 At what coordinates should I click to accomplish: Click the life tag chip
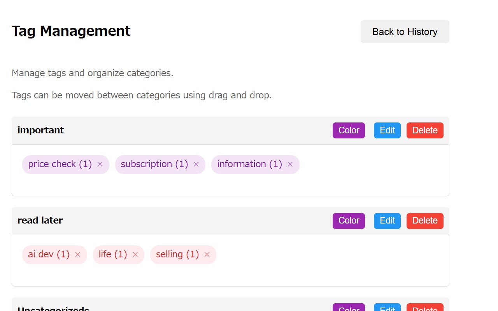(119, 255)
